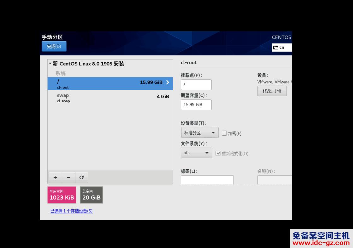Open keyboard layout cn indicator
Screen dimensions: 353x248
282,48
